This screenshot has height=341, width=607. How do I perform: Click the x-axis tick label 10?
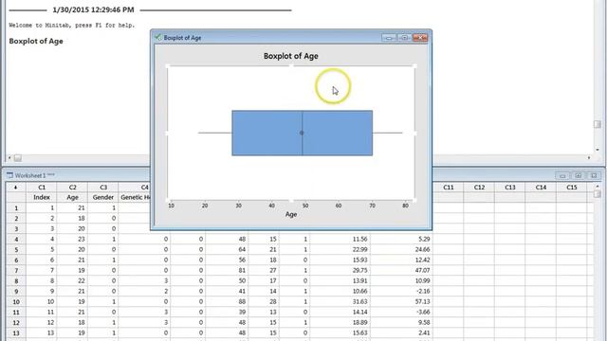click(171, 206)
